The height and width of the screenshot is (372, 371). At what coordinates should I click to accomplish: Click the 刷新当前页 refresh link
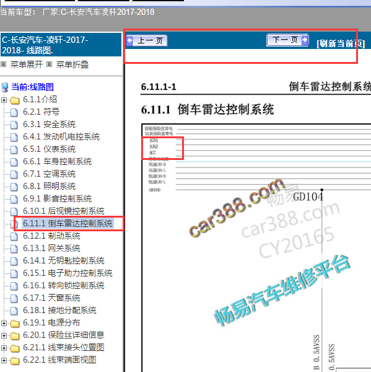tap(341, 43)
